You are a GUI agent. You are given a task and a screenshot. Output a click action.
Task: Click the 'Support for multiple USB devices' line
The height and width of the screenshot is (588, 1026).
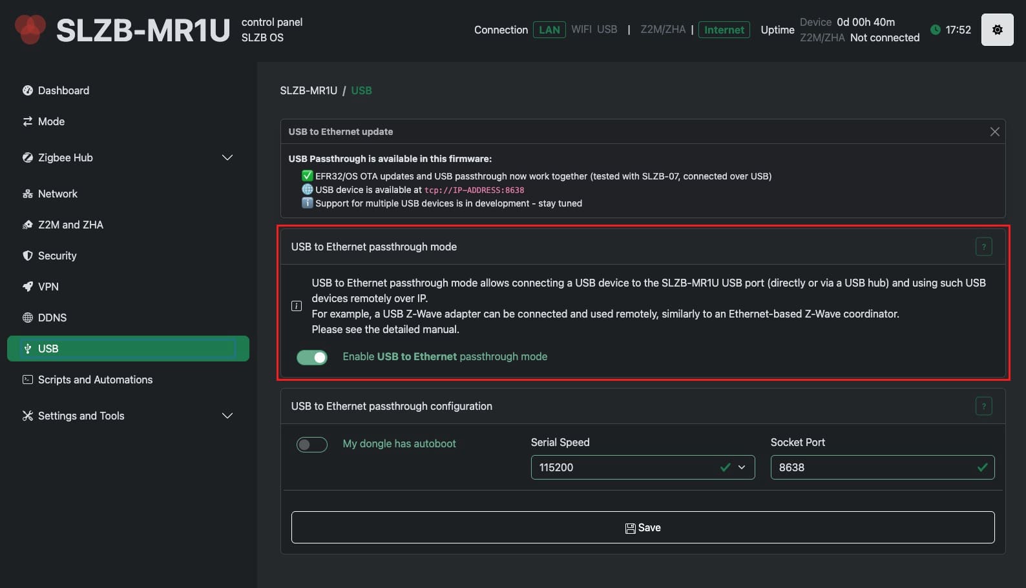pyautogui.click(x=442, y=203)
